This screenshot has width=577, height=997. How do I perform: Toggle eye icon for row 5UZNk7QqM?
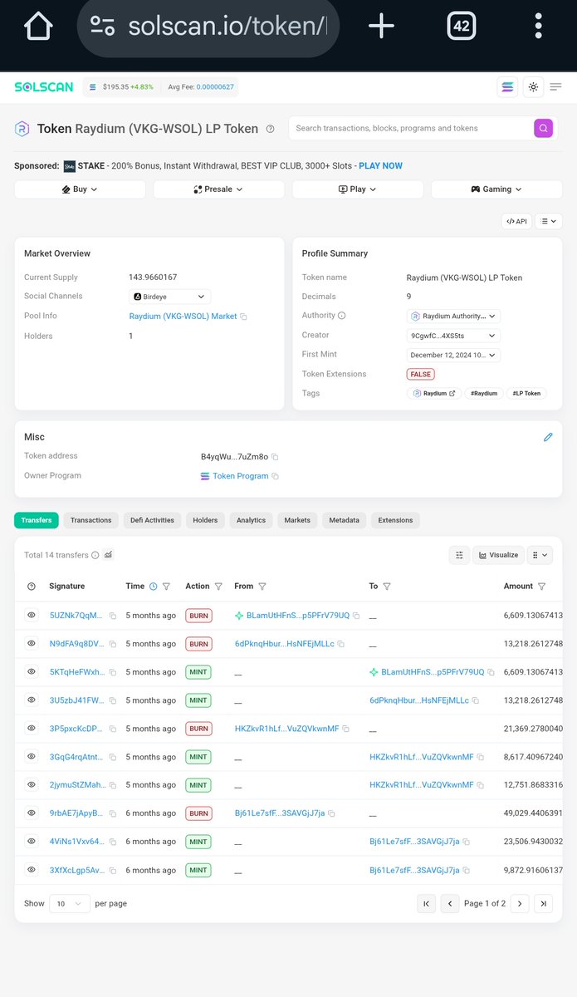[x=32, y=616]
